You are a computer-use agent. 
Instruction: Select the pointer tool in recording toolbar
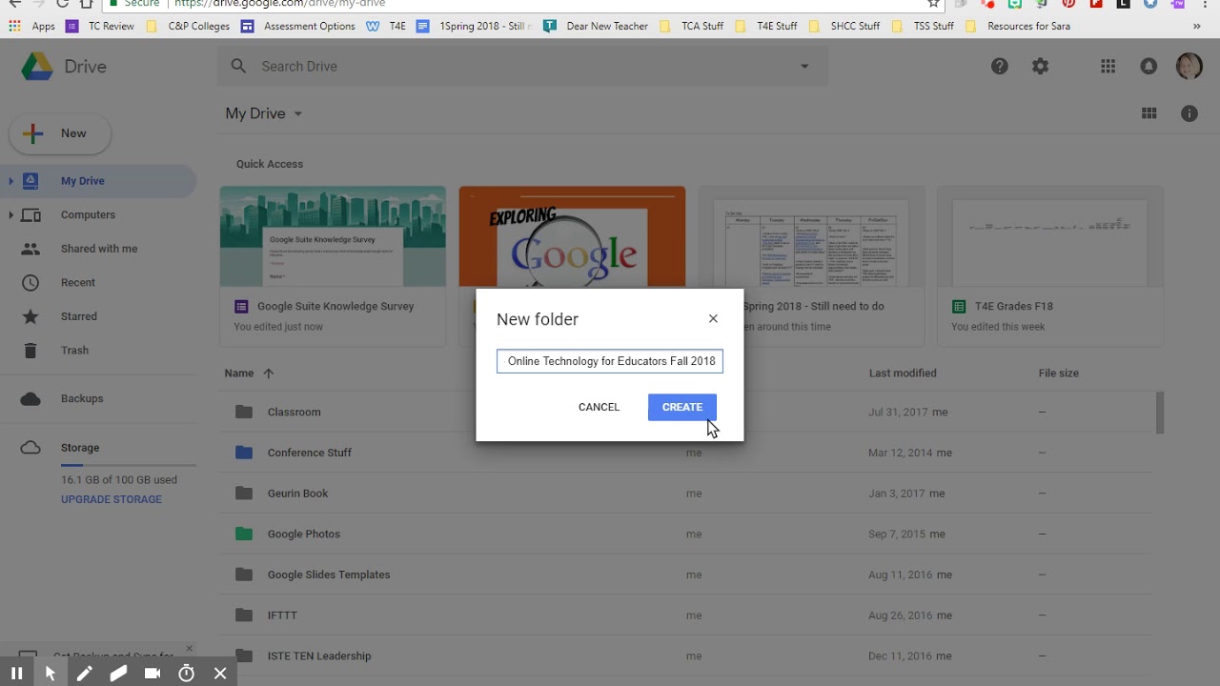click(51, 674)
